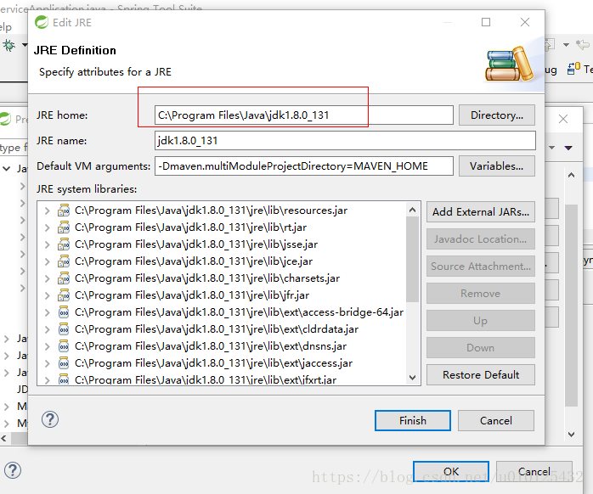Click Preferences right scrollbar up arrow
The width and height of the screenshot is (593, 494).
(x=571, y=175)
